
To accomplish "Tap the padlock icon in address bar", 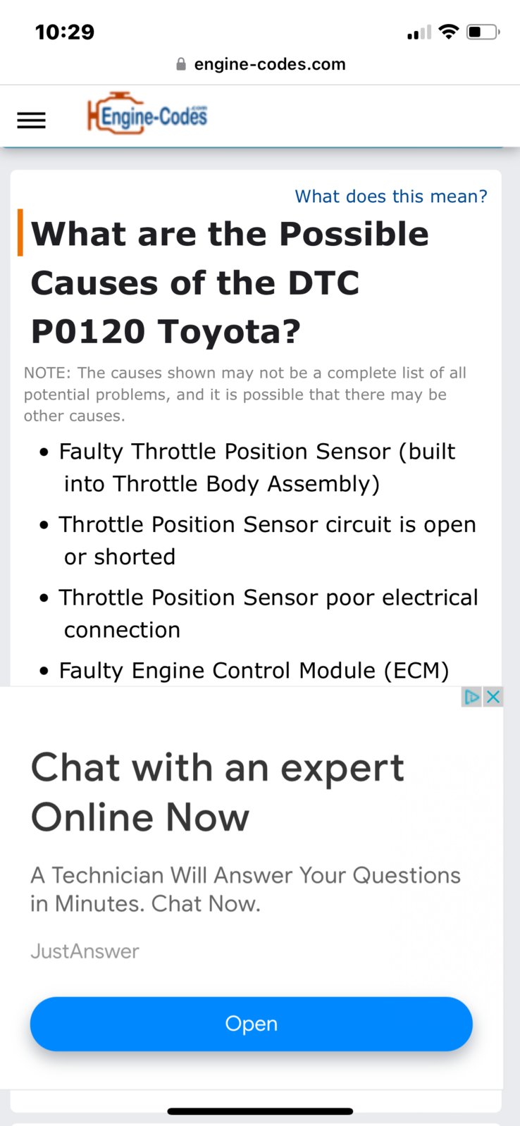I will 181,64.
